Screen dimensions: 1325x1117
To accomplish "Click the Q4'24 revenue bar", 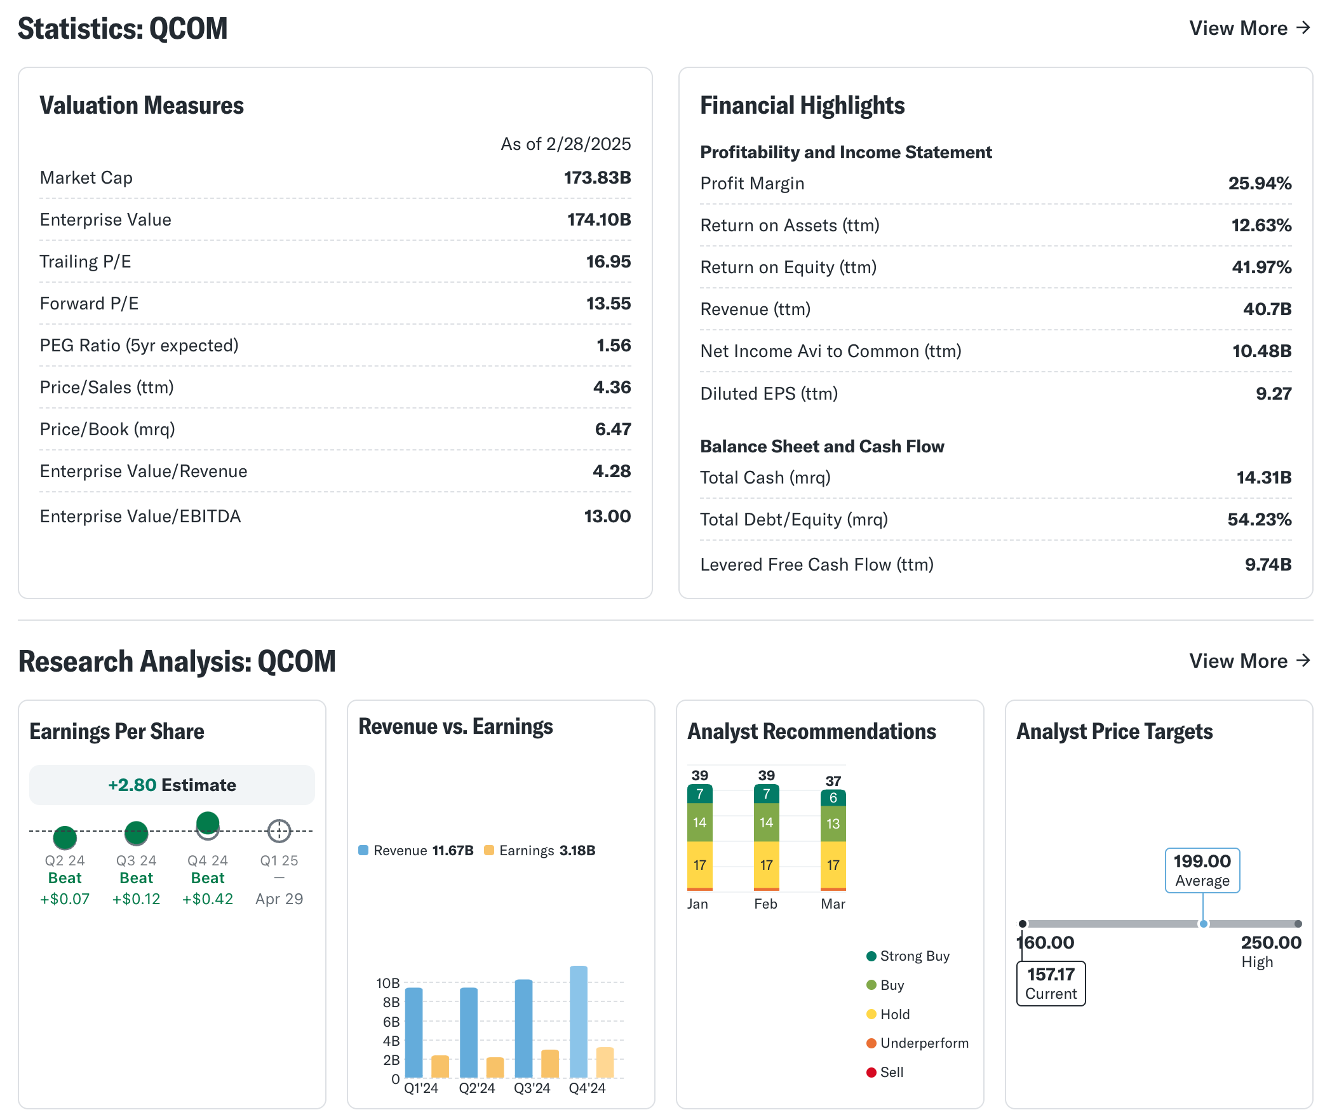I will coord(578,1022).
